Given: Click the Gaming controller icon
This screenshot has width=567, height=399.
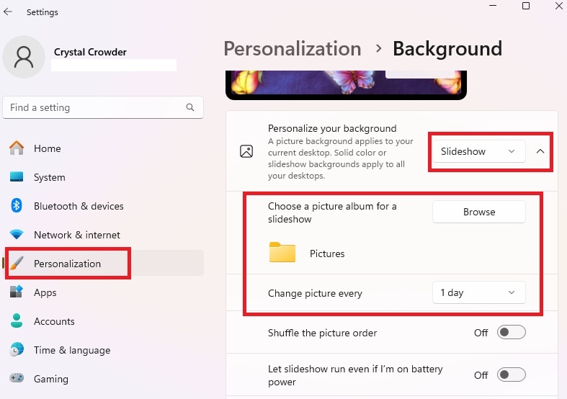Looking at the screenshot, I should [x=17, y=379].
